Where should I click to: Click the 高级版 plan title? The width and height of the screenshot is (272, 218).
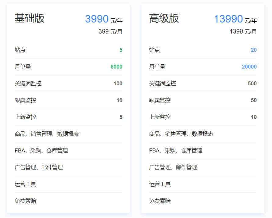[164, 18]
